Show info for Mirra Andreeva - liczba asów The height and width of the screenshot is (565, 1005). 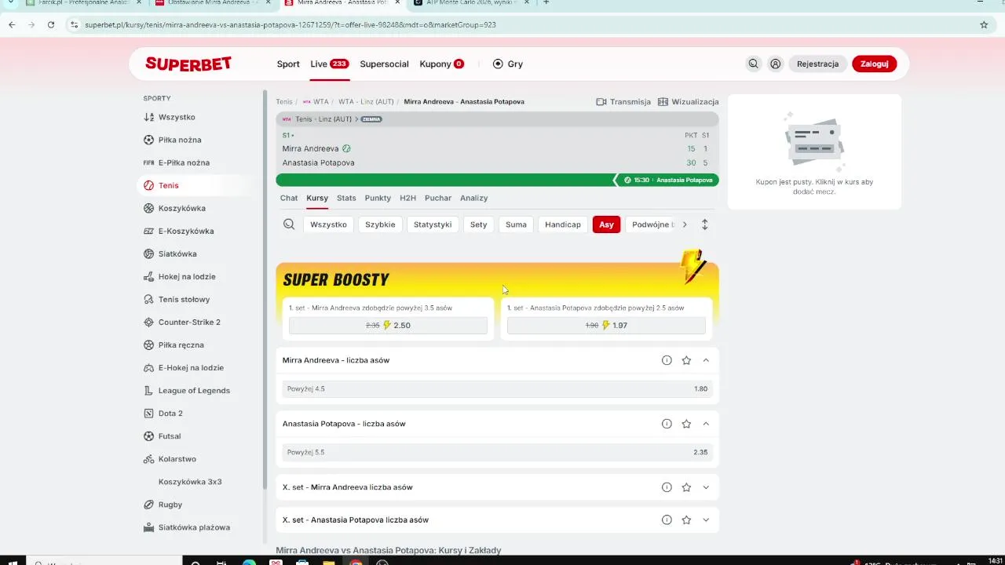click(667, 360)
